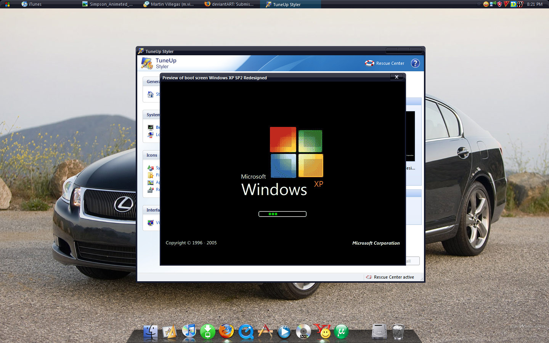
Task: Click the Yahoo smiley tray icon
Action: [486, 4]
